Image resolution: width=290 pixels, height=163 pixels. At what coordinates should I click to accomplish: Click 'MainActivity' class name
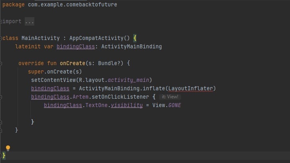coord(41,38)
